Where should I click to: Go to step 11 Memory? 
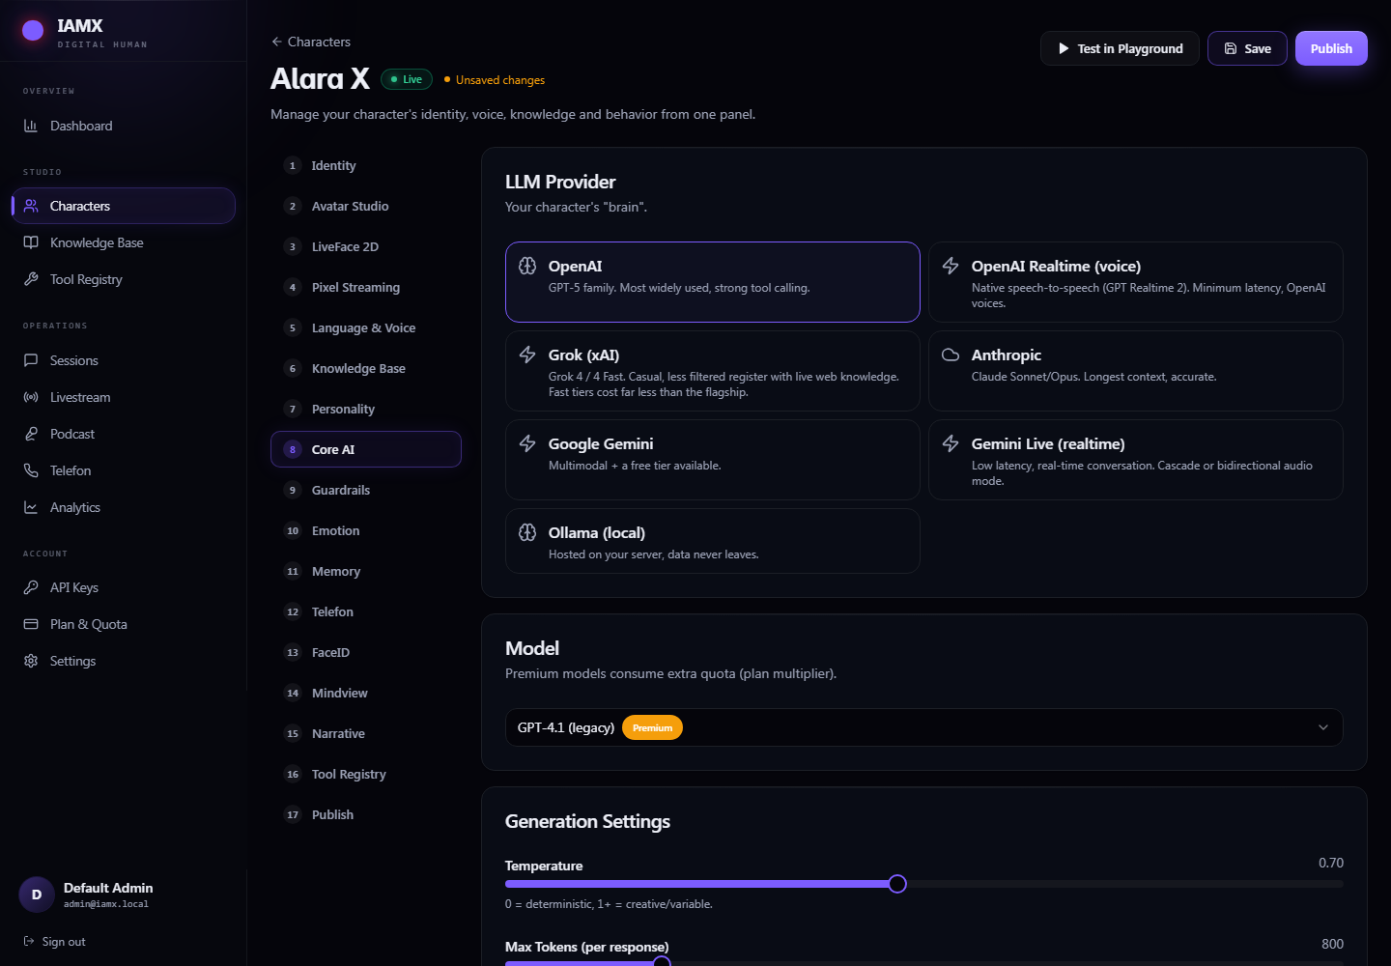[365, 571]
